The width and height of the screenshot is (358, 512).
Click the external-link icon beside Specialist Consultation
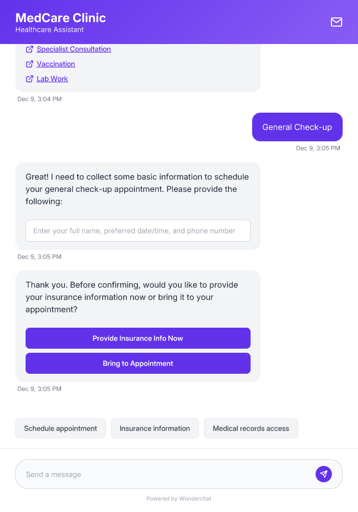click(29, 49)
